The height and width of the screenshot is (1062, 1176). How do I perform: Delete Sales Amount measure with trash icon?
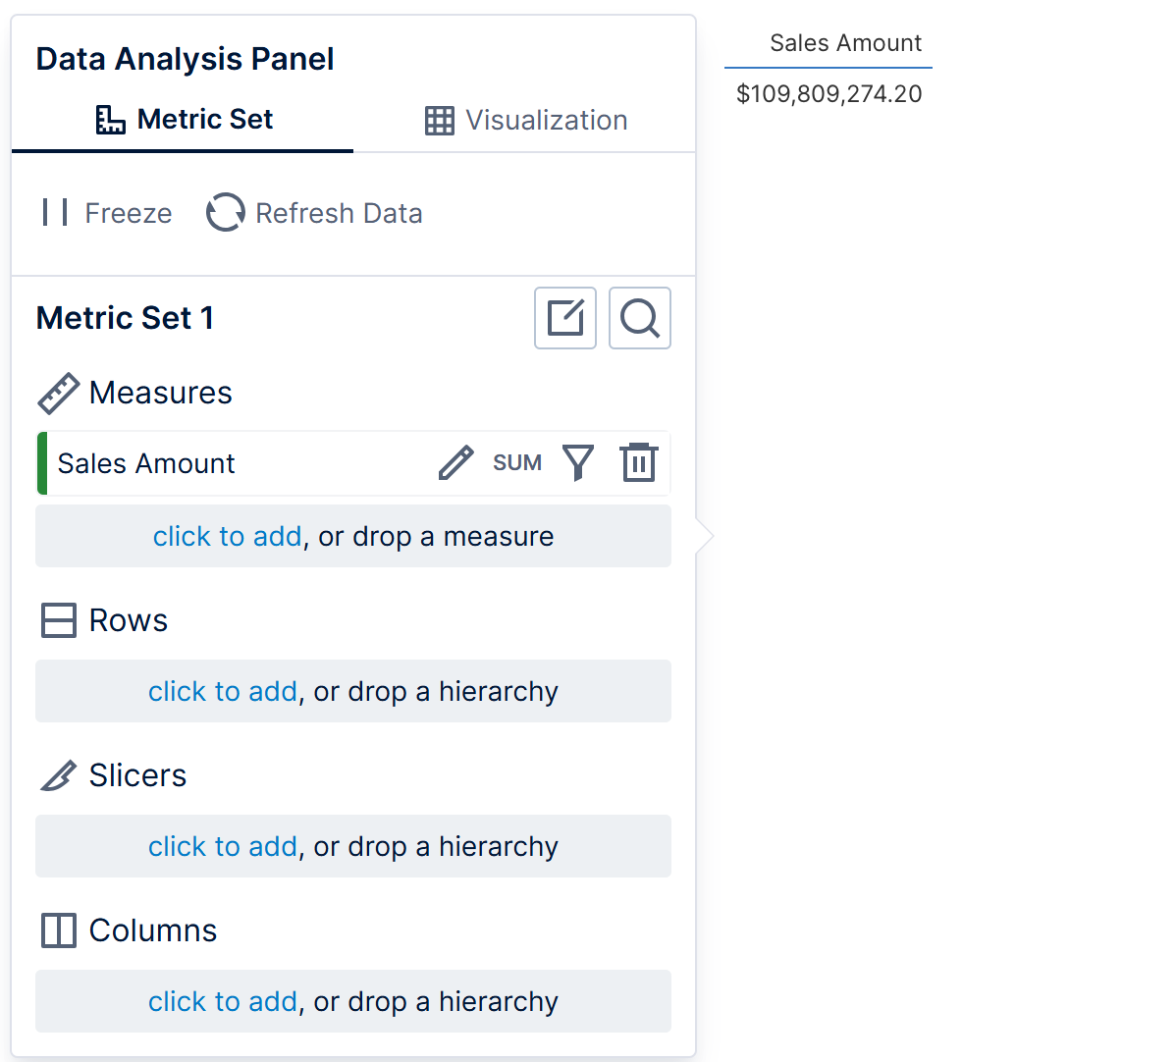click(x=639, y=462)
